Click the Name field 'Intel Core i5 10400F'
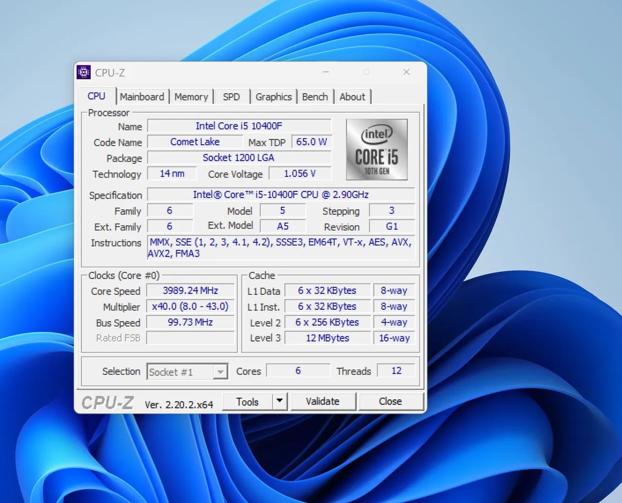 click(239, 126)
